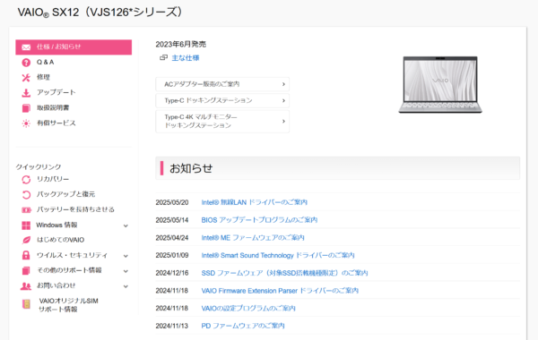Click the people icon for お問い合わせ

click(26, 286)
